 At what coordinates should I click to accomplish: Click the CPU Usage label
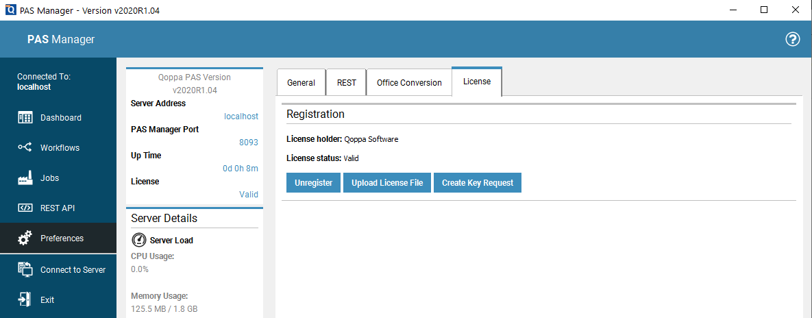coord(152,256)
